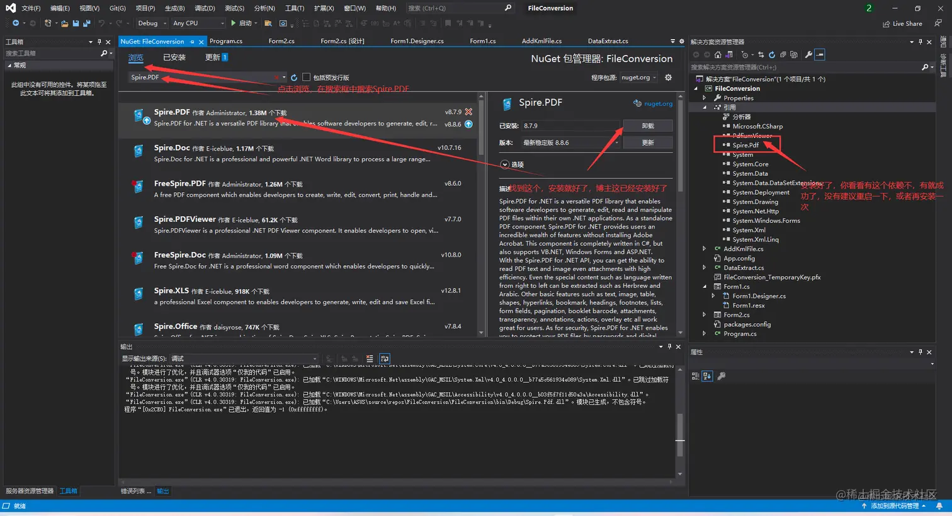The height and width of the screenshot is (516, 952).
Task: Click the Categorized icon in Properties panel
Action: (x=696, y=376)
